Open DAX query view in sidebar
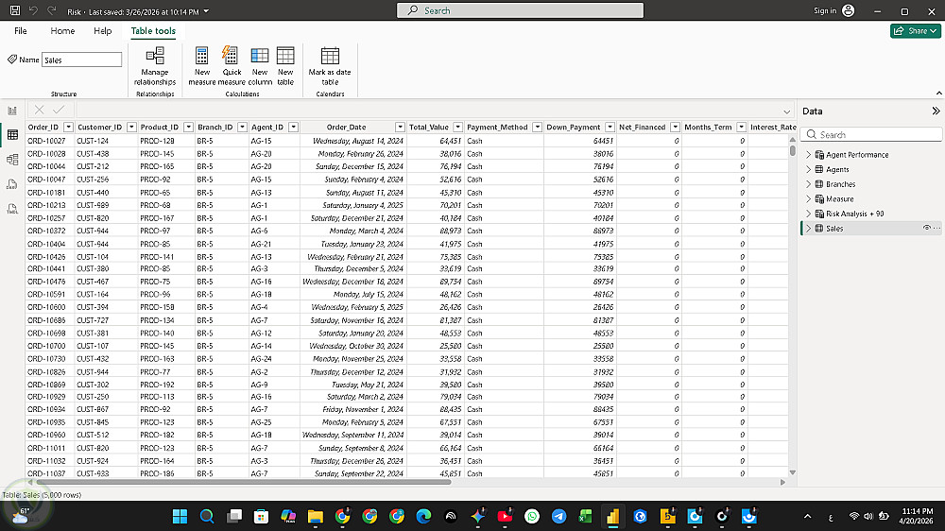The height and width of the screenshot is (531, 945). tap(12, 184)
